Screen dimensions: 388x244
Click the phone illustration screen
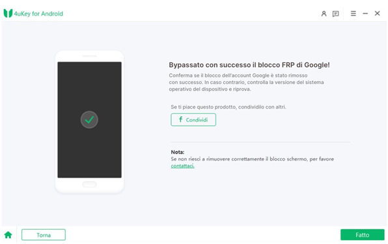(90, 120)
